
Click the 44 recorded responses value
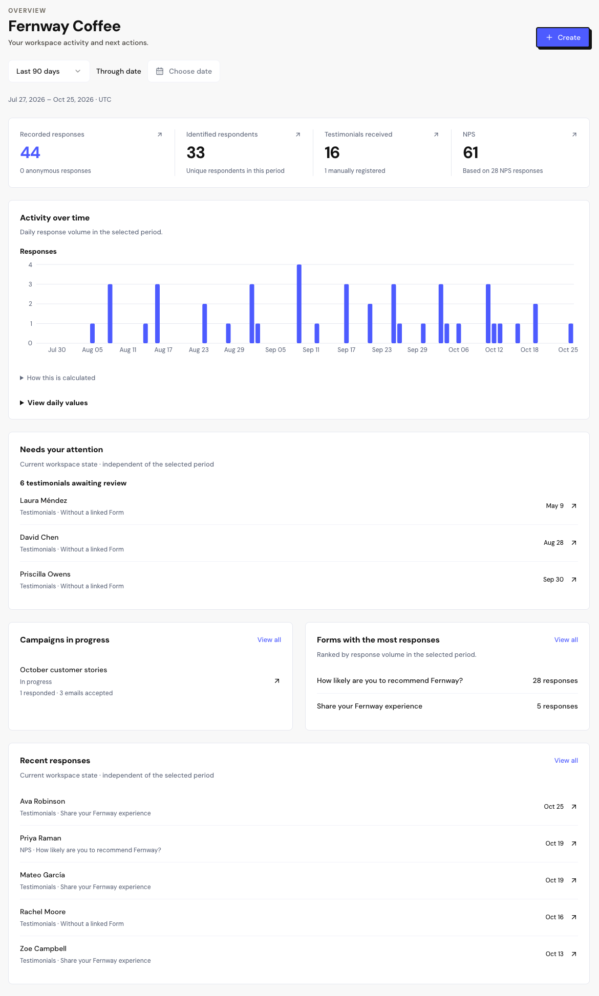coord(30,152)
